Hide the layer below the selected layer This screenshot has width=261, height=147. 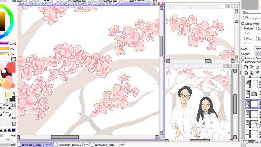click(x=248, y=112)
